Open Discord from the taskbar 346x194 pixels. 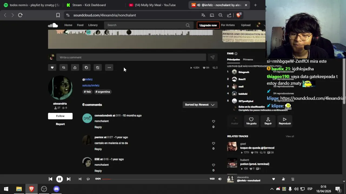[56, 189]
